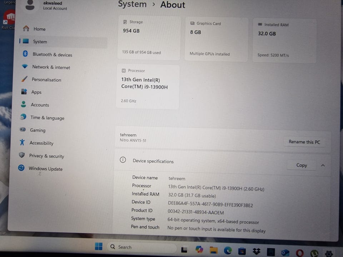343x257 pixels.
Task: Click Multiple GPUs installed text
Action: click(210, 54)
